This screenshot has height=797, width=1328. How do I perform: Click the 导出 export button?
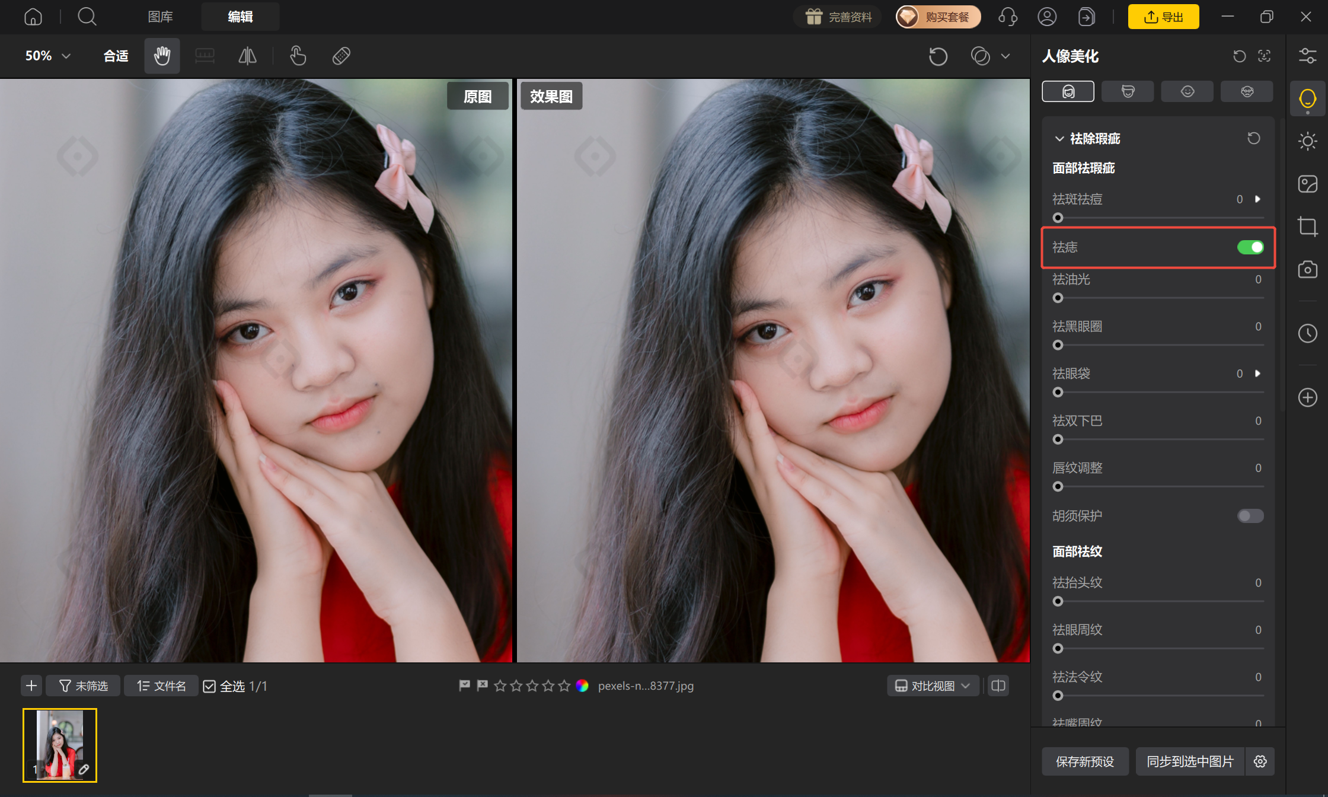coord(1163,17)
